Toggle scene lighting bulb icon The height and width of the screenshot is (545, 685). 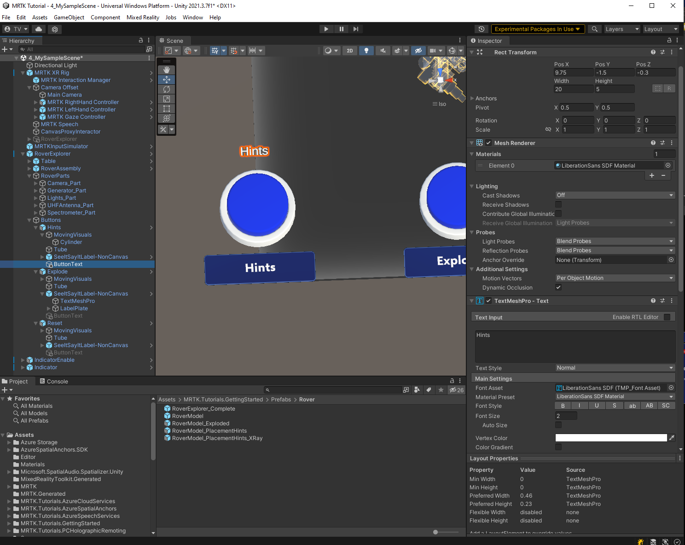point(366,51)
